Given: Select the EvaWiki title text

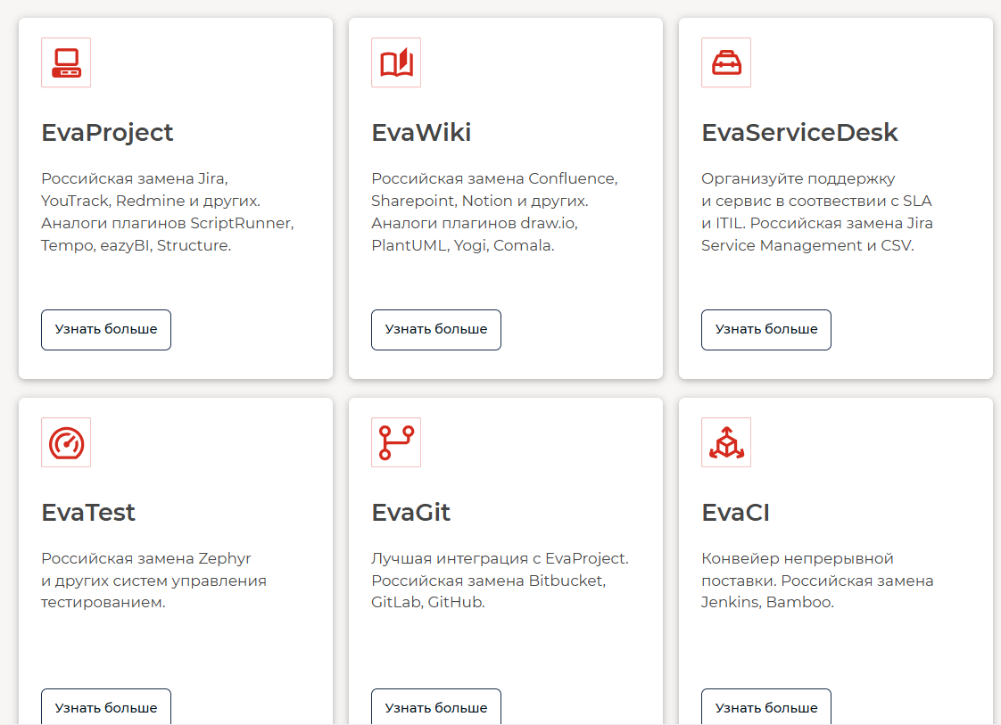Looking at the screenshot, I should coord(421,133).
